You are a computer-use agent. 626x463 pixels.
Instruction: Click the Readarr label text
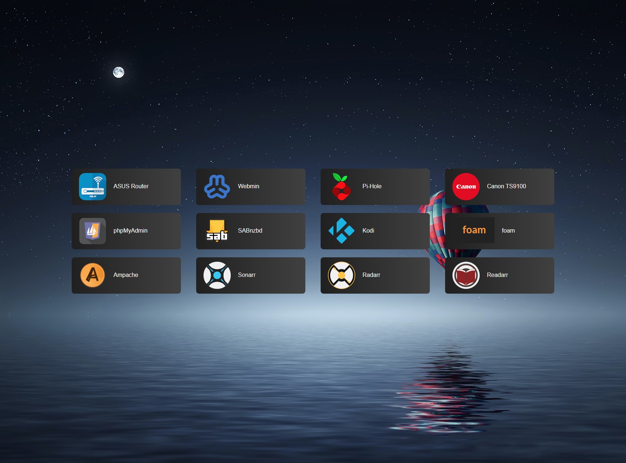click(x=498, y=275)
